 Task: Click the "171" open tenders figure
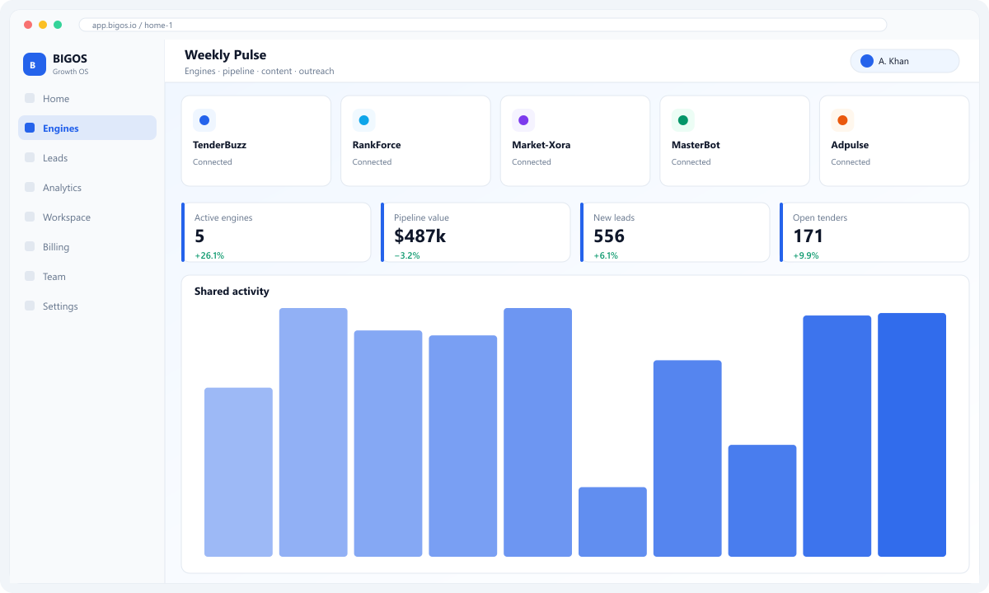coord(808,236)
